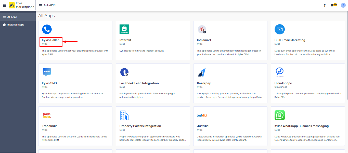Screen dimensions: 348x153
Task: Click the Property Portals Integration description
Action: pos(153,138)
